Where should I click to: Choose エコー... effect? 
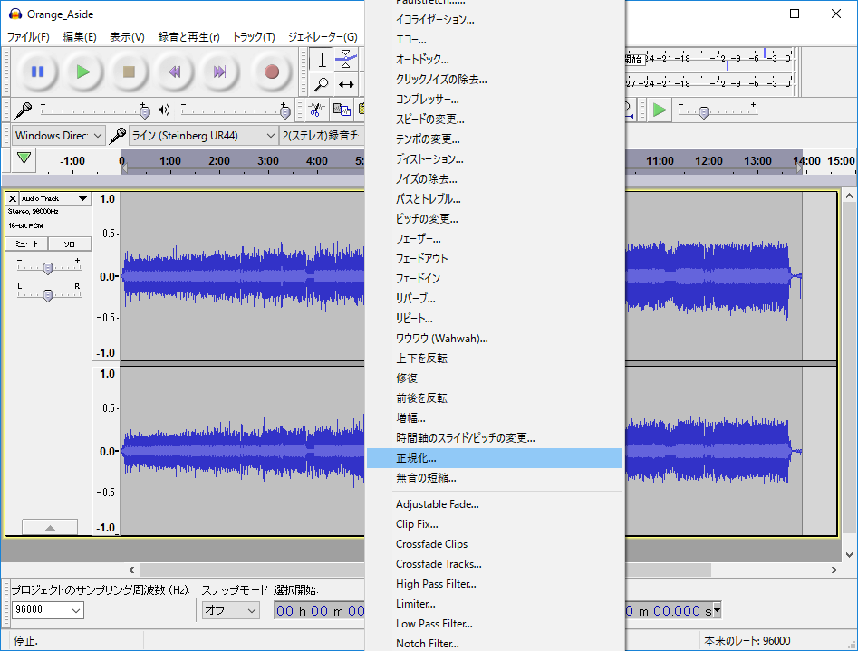pyautogui.click(x=495, y=40)
